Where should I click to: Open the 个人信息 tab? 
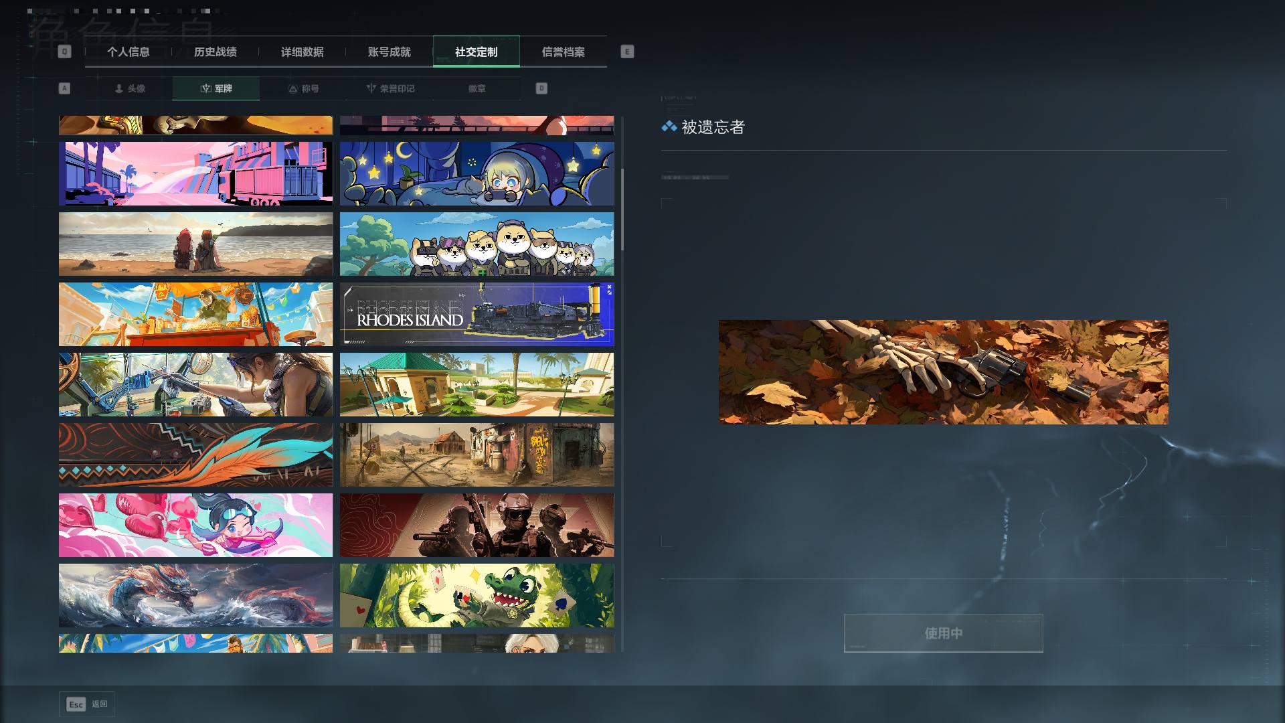[x=128, y=52]
